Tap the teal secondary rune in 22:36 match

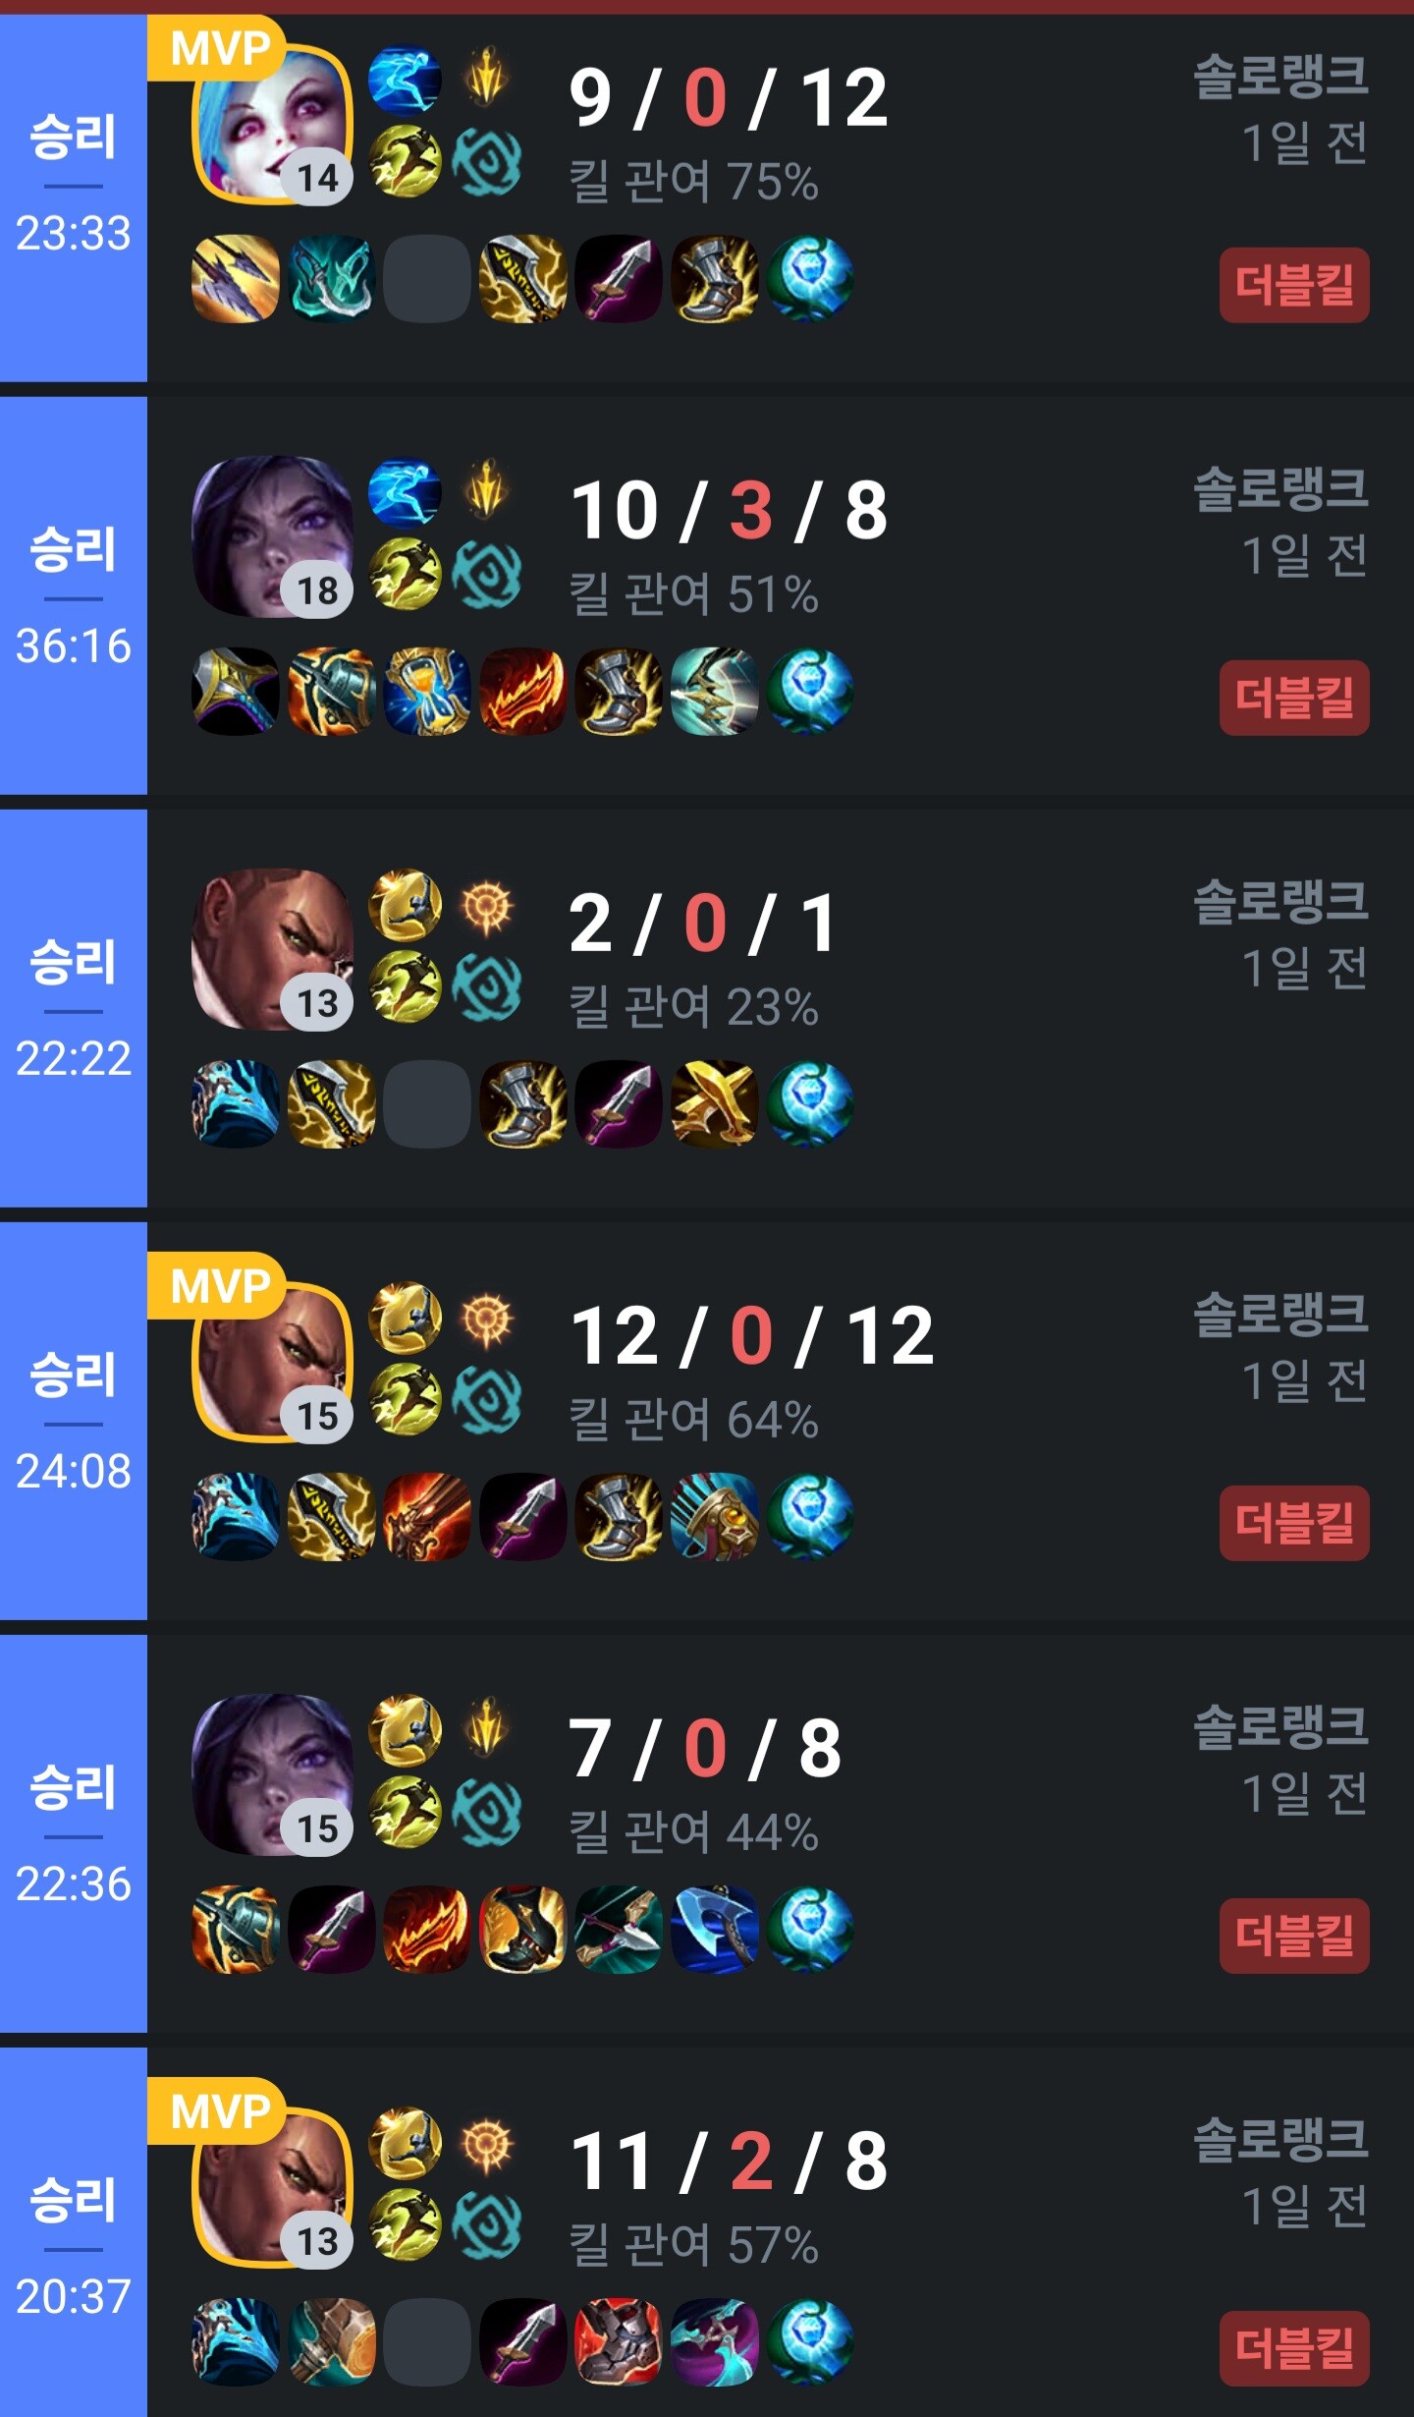coord(487,1813)
